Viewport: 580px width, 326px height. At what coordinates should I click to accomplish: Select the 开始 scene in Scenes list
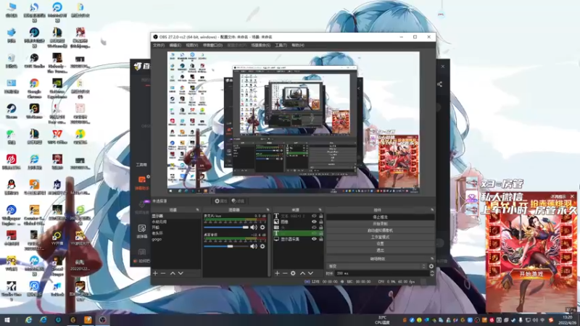point(175,227)
